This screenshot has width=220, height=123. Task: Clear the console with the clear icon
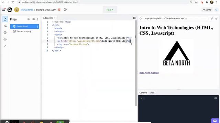(216, 98)
